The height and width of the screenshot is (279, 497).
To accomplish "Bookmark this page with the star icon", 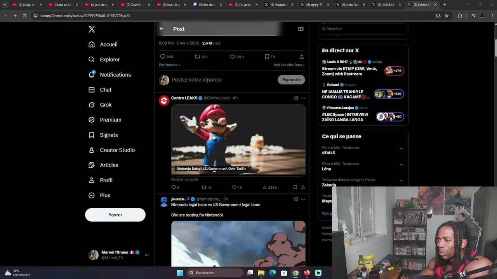I will 447,15.
